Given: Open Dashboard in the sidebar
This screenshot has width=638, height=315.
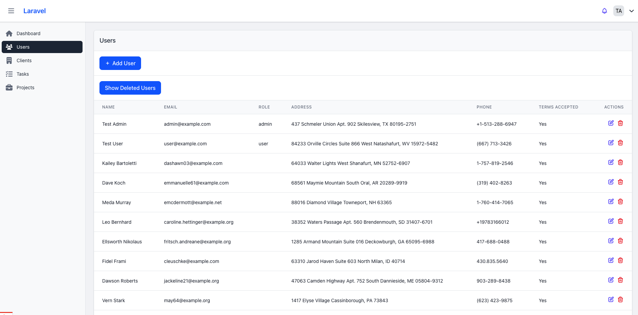Looking at the screenshot, I should (x=28, y=33).
